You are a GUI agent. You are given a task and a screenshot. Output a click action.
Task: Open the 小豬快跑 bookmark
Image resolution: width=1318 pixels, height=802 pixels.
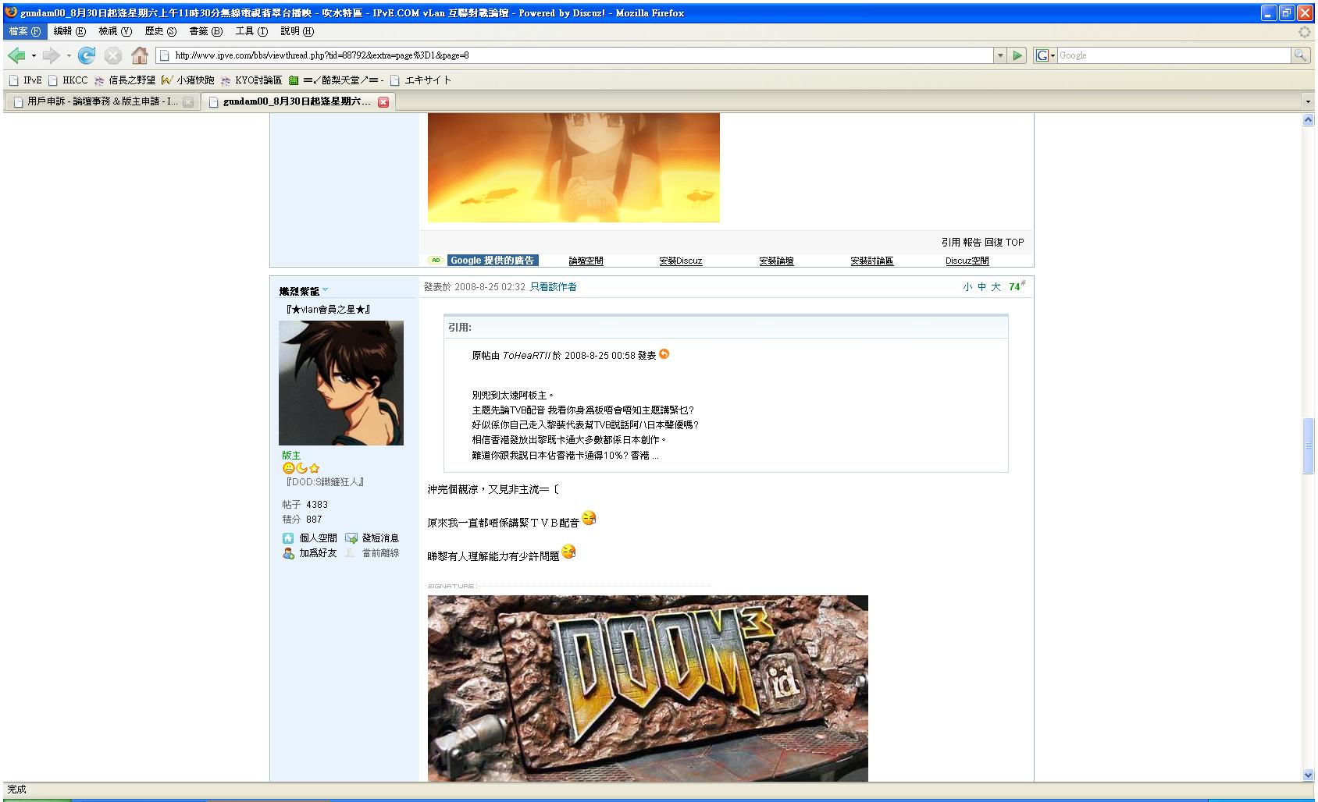coord(188,80)
